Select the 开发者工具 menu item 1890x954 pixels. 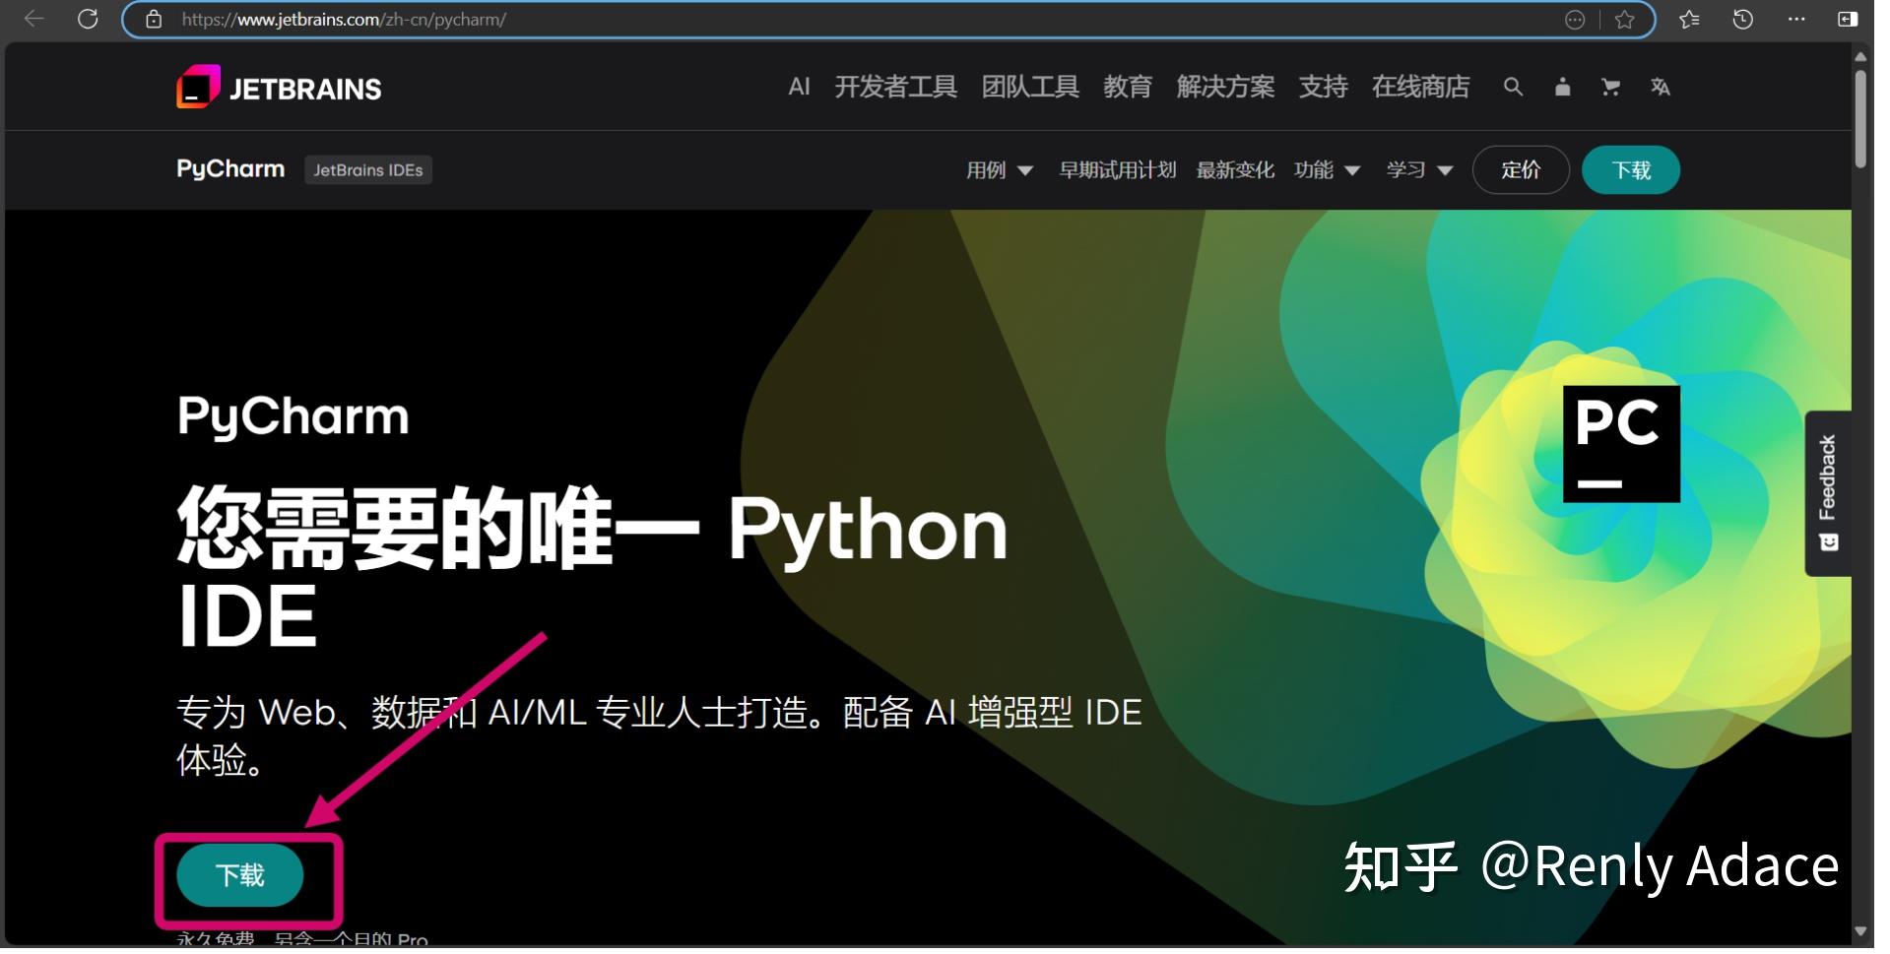click(x=895, y=88)
